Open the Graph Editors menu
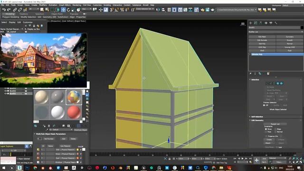 point(65,5)
